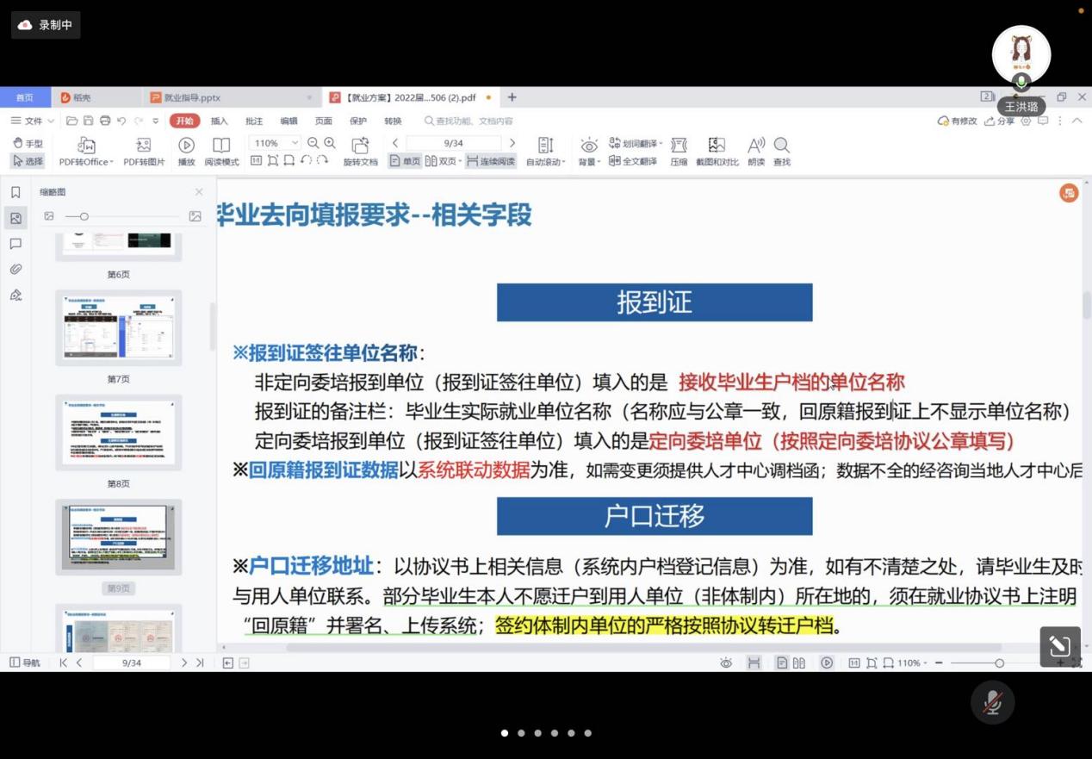Open the 文件 file menu

(x=33, y=121)
